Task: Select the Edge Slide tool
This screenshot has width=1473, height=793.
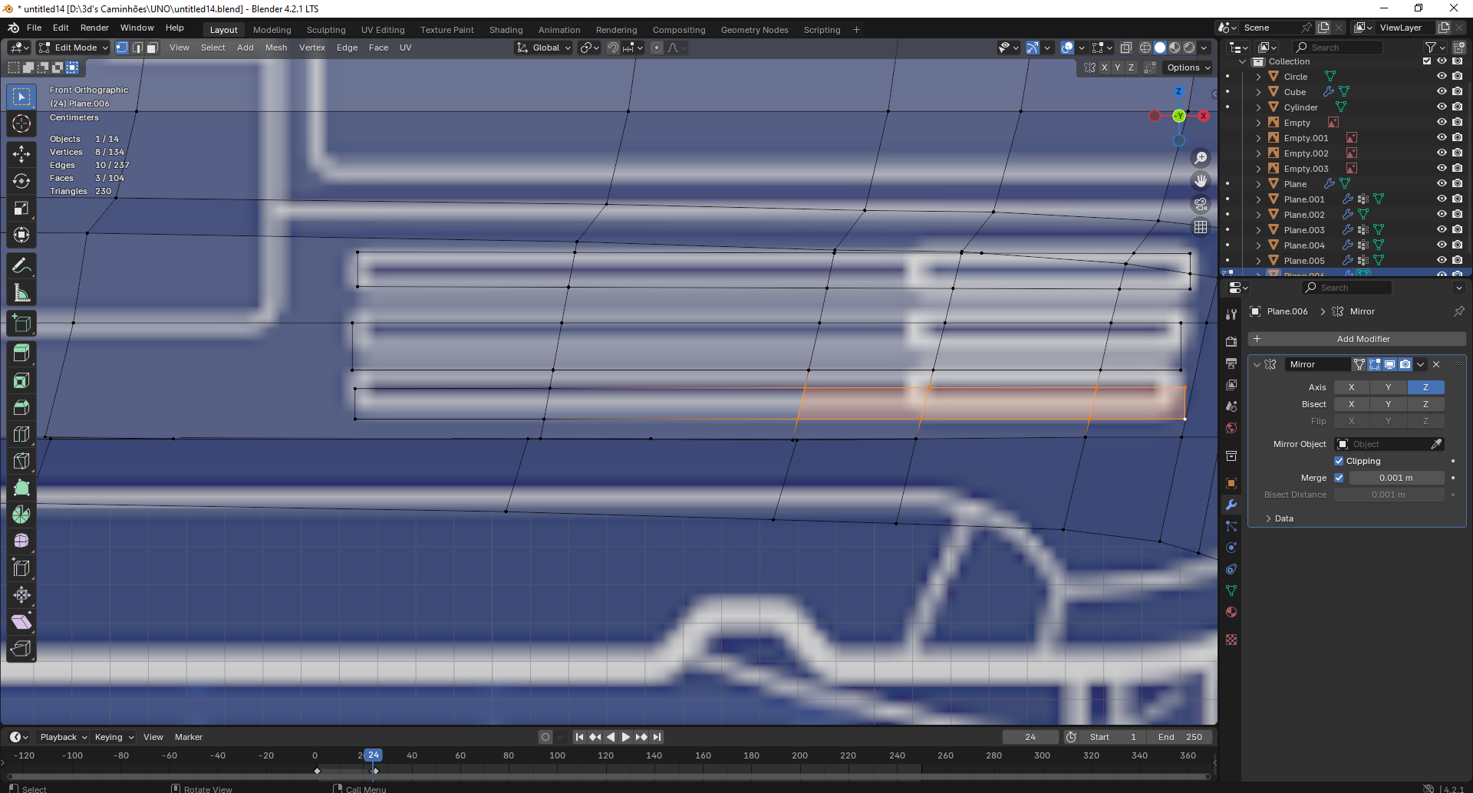Action: pyautogui.click(x=21, y=568)
